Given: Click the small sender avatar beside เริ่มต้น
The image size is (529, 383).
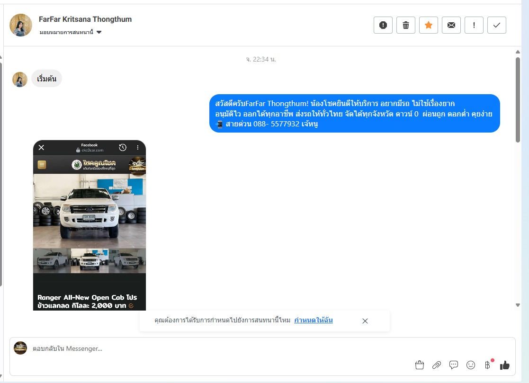Looking at the screenshot, I should click(20, 80).
